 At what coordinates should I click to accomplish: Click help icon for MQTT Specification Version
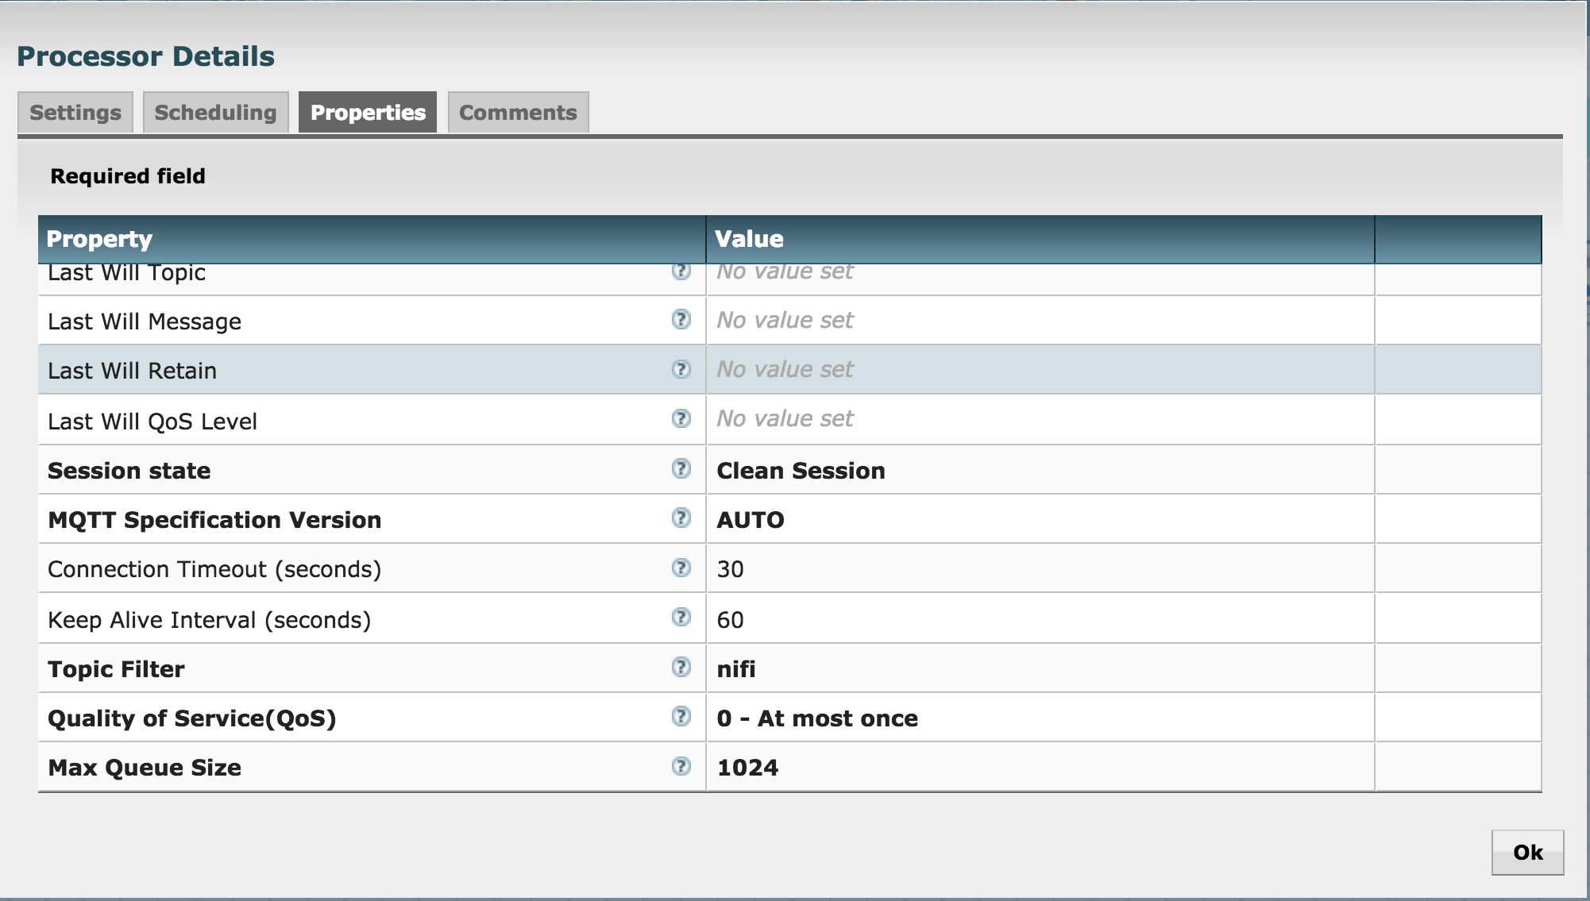(x=681, y=518)
